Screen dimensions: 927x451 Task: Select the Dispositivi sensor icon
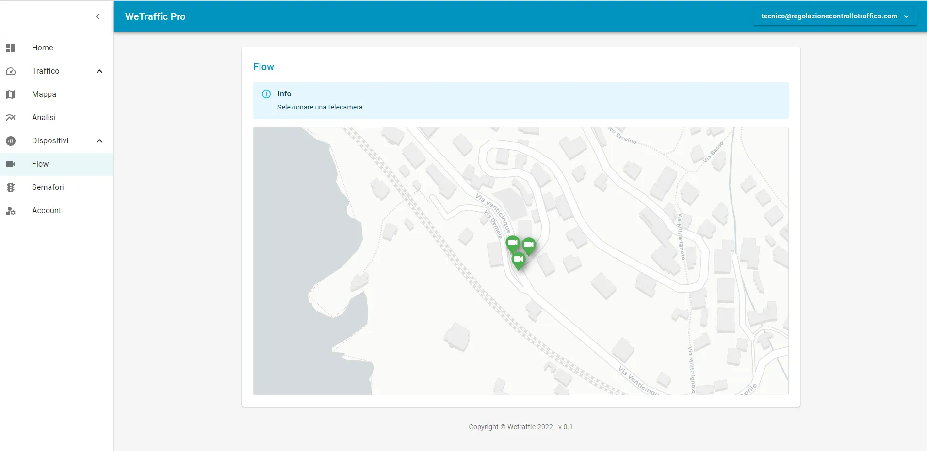tap(11, 140)
